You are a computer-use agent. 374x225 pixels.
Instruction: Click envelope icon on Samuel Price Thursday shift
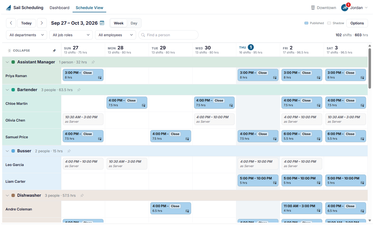pyautogui.click(x=275, y=139)
